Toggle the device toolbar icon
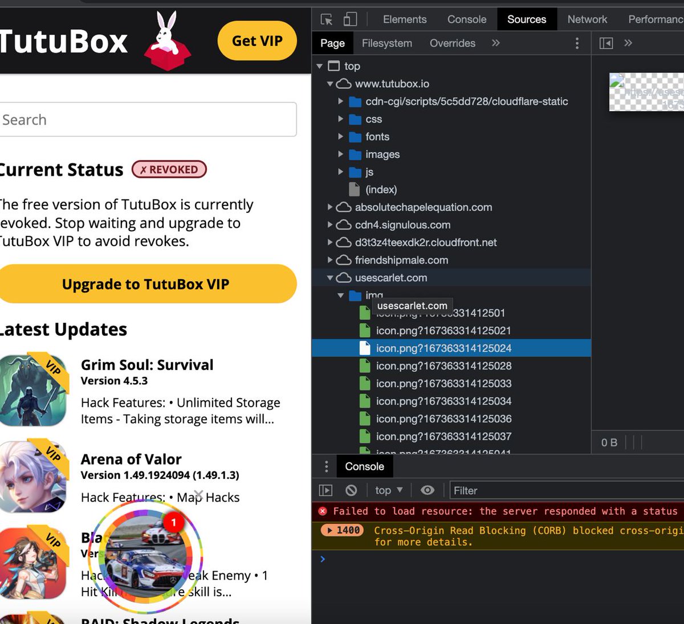 pos(350,19)
